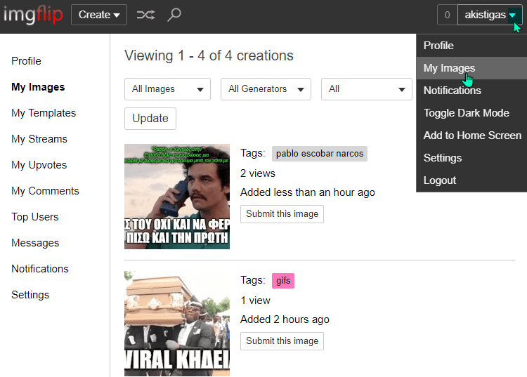This screenshot has width=527, height=377.
Task: Click the 2 views text
Action: coord(258,173)
